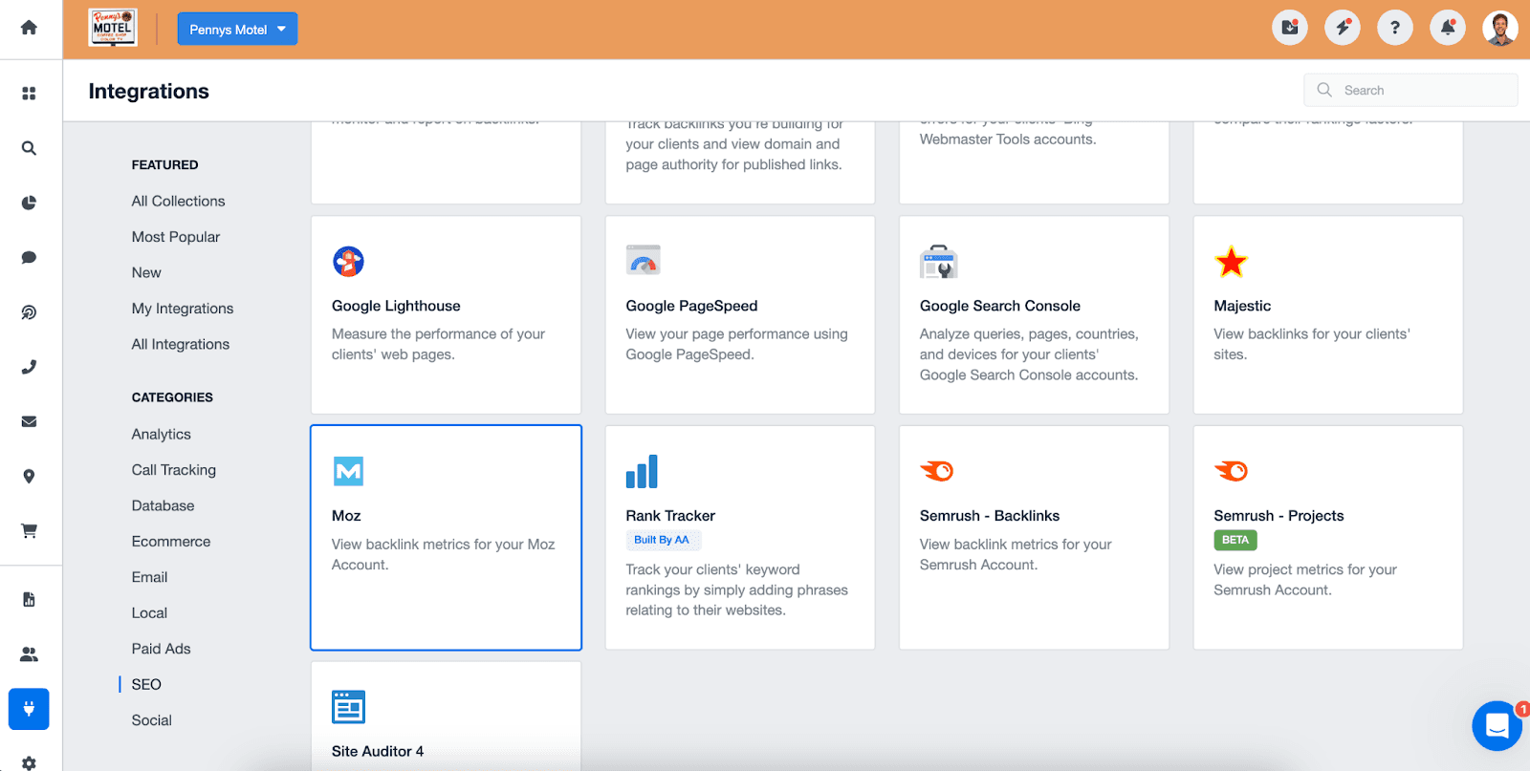Click the Search integrations field
This screenshot has width=1530, height=771.
pos(1410,90)
